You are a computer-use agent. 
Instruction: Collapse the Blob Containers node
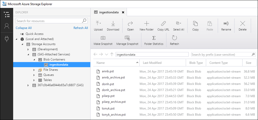click(x=34, y=59)
